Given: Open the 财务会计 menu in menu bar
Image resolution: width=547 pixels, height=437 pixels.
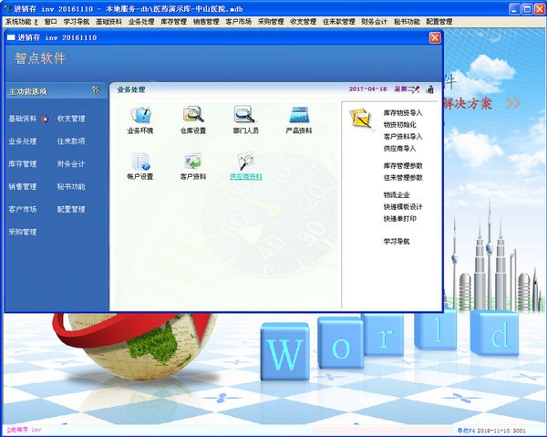Looking at the screenshot, I should (375, 20).
